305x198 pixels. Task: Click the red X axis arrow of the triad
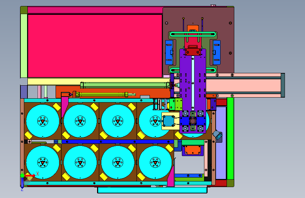pos(30,175)
